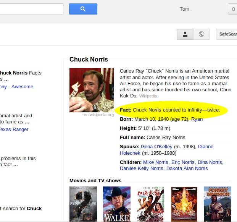Open the Walker Texas Ranger poster

(117, 204)
